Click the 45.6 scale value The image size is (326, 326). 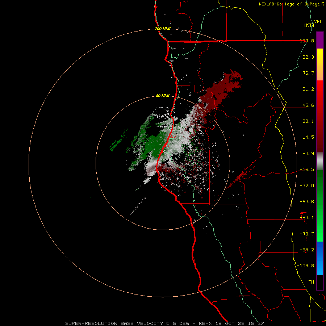pos(308,105)
